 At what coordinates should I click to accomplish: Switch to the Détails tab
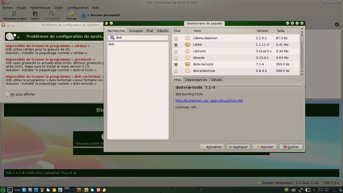[x=216, y=80]
